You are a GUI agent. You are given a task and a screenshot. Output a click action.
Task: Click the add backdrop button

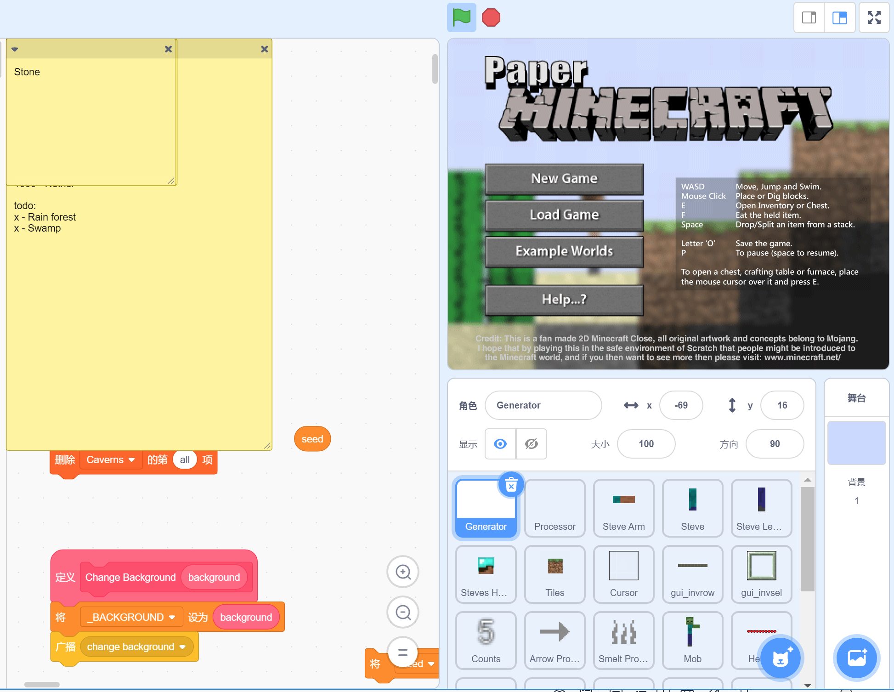click(x=856, y=658)
